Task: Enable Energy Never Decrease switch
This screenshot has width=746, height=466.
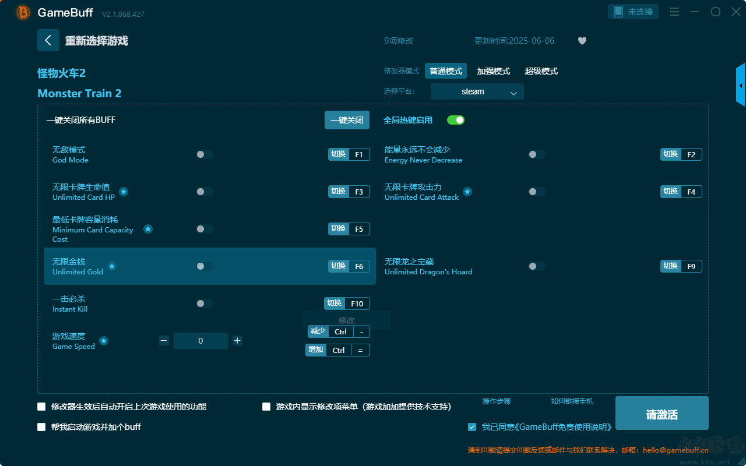Action: pyautogui.click(x=537, y=154)
